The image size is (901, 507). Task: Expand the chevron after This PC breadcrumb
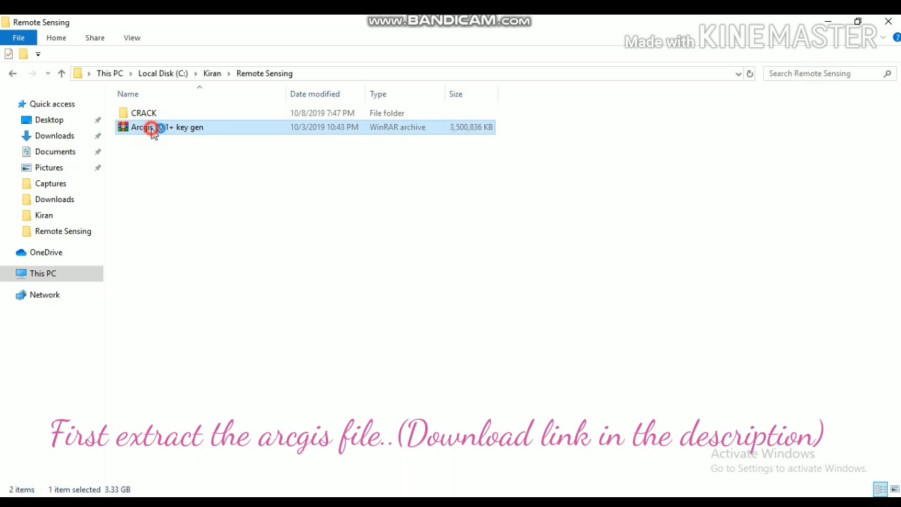click(x=131, y=73)
